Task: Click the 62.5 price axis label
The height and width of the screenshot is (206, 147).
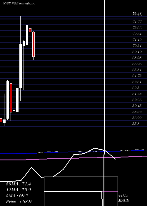Action: pos(136,88)
